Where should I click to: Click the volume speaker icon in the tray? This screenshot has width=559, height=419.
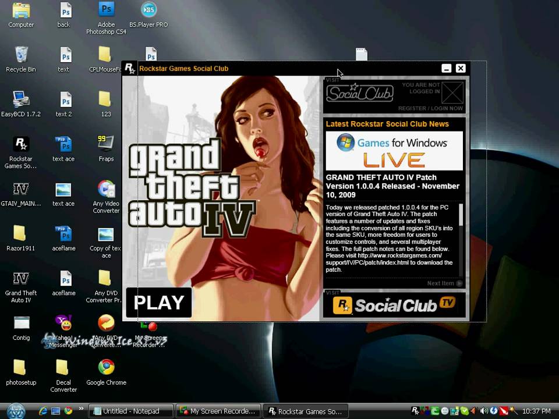point(483,411)
